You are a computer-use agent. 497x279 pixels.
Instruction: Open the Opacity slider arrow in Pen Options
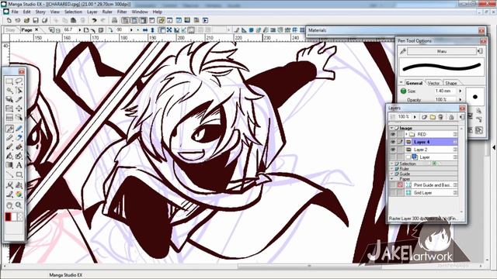click(461, 100)
